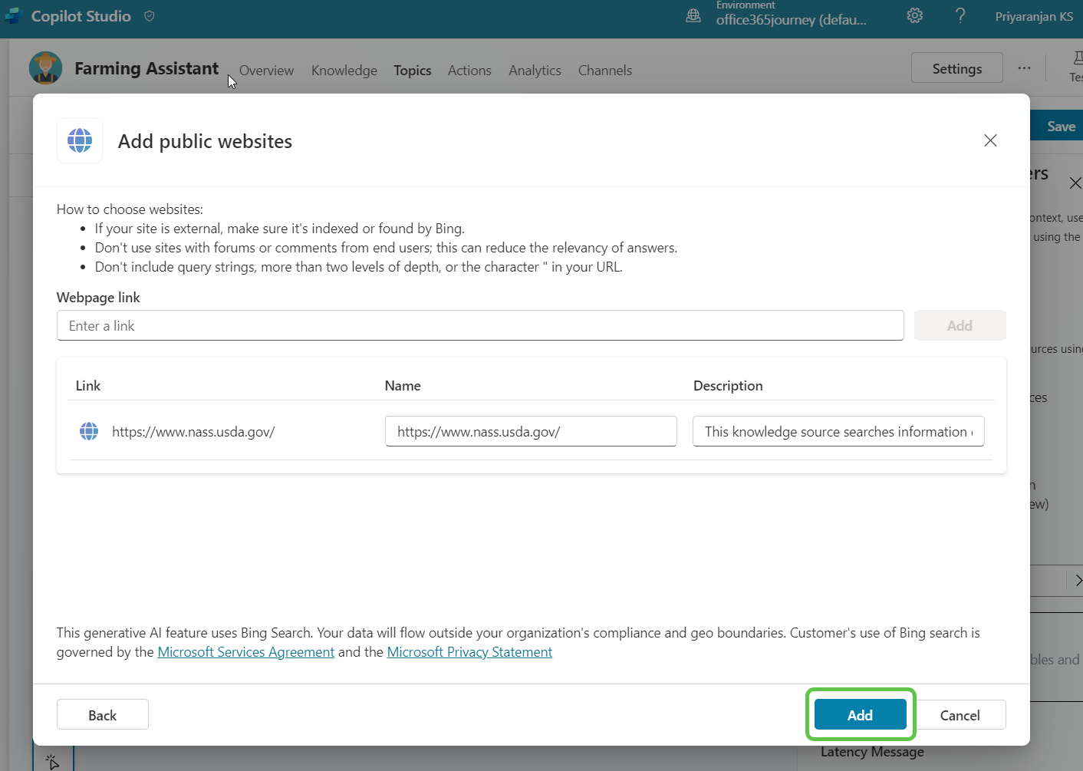Go to the Analytics tab

point(535,71)
